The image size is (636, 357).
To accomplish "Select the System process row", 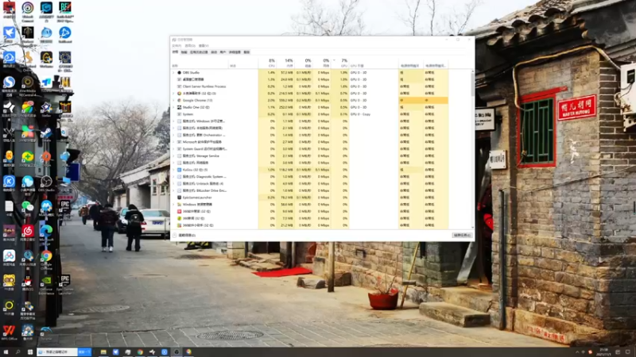I will (x=309, y=114).
